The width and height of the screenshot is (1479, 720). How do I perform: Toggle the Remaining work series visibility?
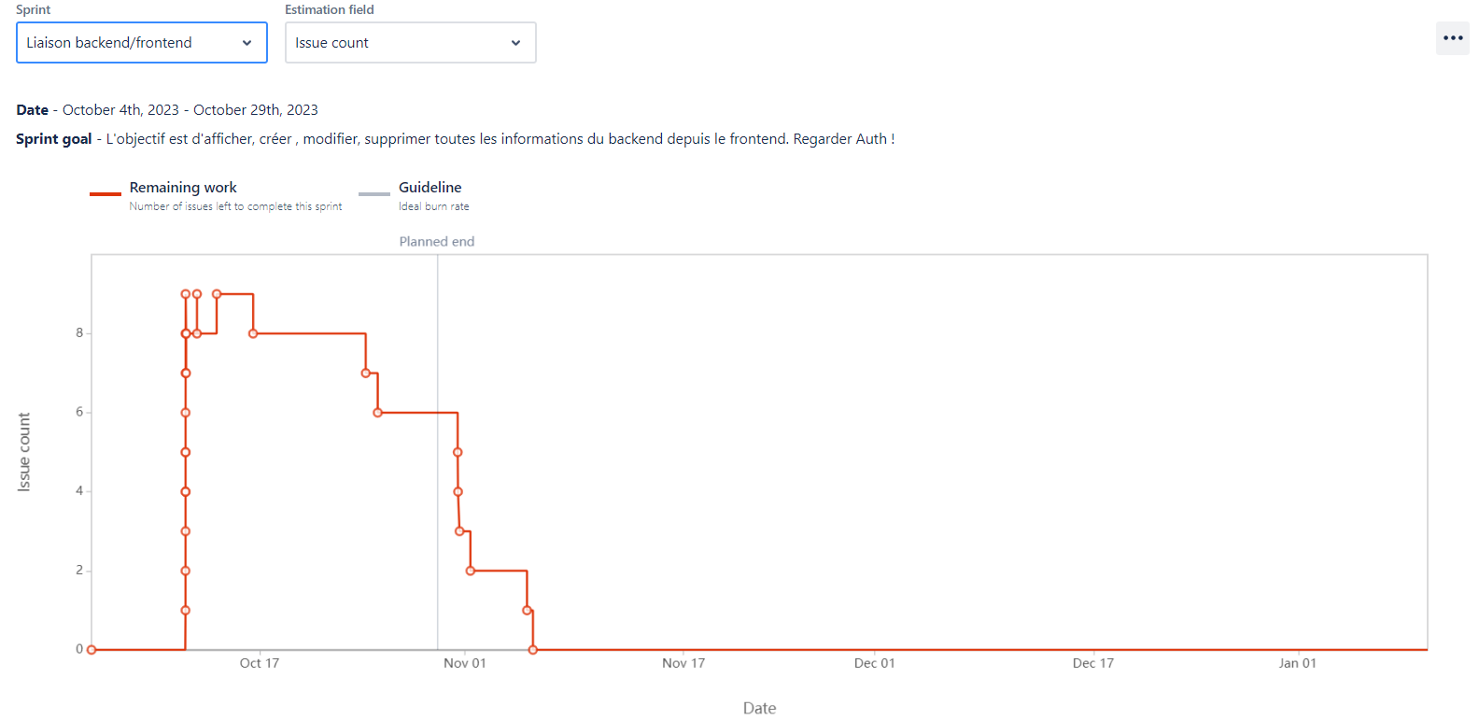pos(183,187)
